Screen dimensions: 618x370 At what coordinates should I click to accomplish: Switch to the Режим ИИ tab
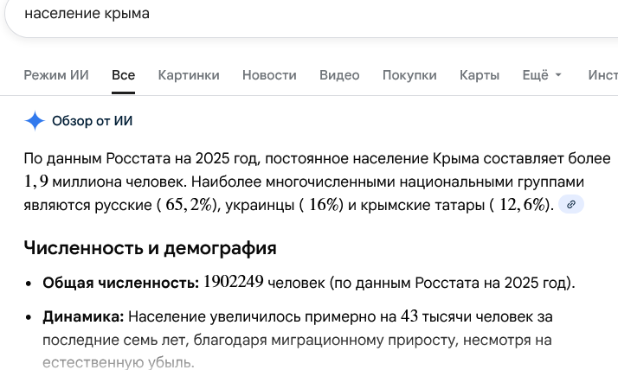pyautogui.click(x=56, y=75)
